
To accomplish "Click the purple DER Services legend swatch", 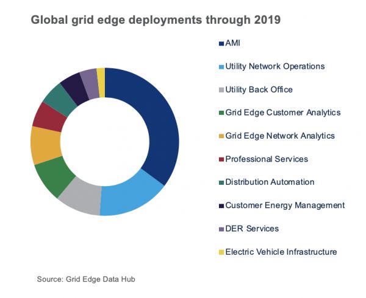I will (221, 229).
